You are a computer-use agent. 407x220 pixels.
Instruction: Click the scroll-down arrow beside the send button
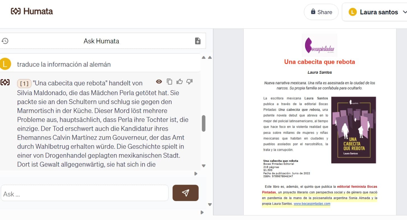pos(210,205)
